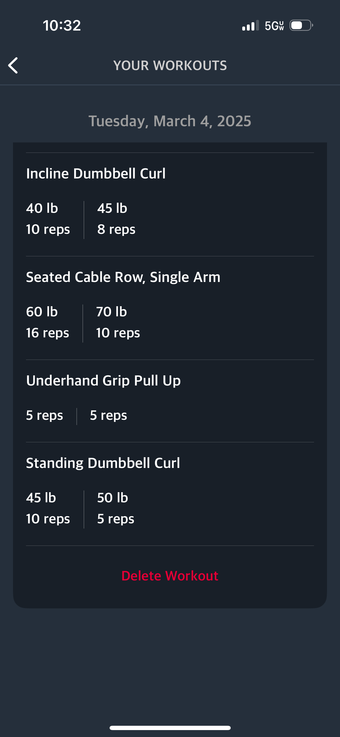This screenshot has height=737, width=340.
Task: Select the 45 lb 8 reps set
Action: tap(116, 219)
